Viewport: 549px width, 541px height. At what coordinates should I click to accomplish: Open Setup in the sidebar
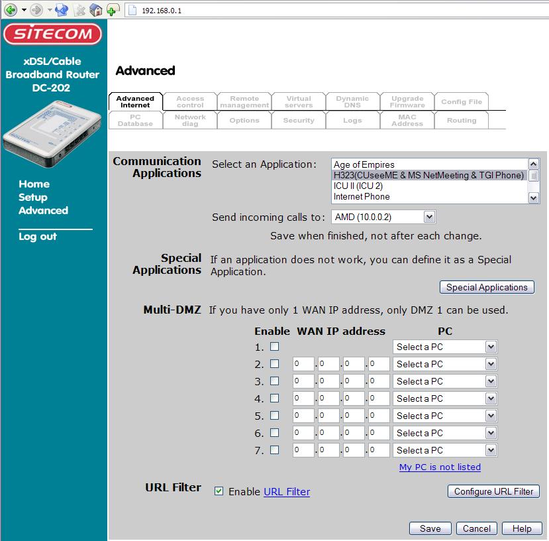click(x=33, y=198)
